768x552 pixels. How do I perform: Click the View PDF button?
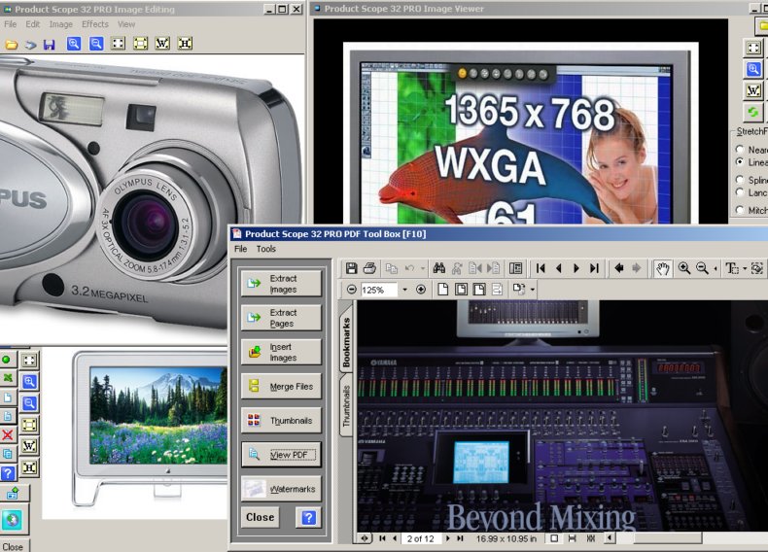281,455
